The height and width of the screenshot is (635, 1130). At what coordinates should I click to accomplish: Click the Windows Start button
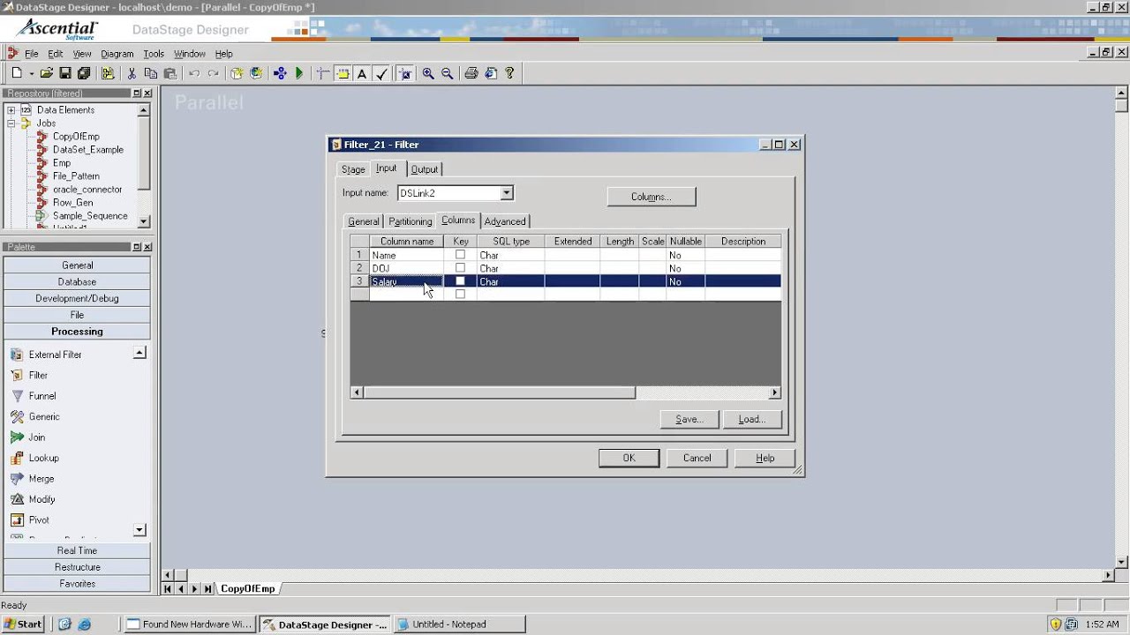coord(25,624)
